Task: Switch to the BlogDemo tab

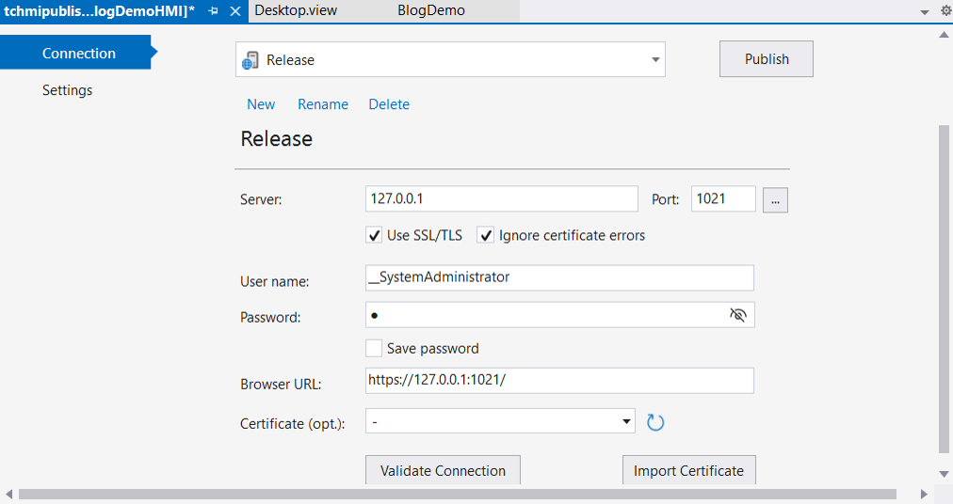Action: [x=431, y=10]
